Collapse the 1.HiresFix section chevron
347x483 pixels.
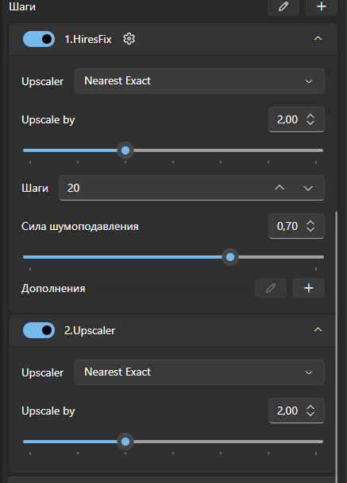click(x=318, y=39)
